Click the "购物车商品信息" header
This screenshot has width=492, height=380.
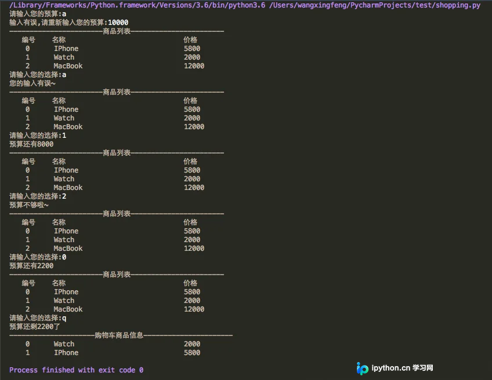[119, 335]
